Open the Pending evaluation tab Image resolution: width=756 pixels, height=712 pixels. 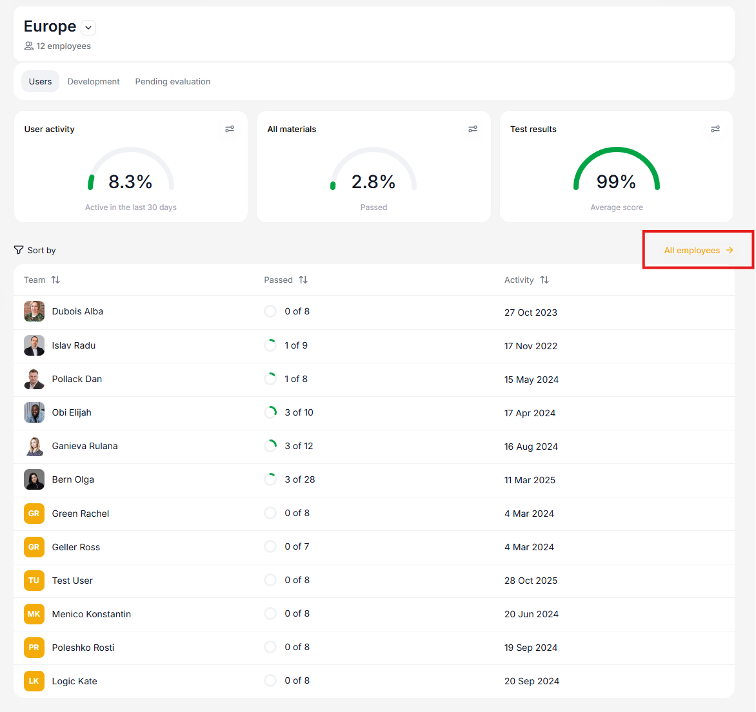(x=173, y=81)
